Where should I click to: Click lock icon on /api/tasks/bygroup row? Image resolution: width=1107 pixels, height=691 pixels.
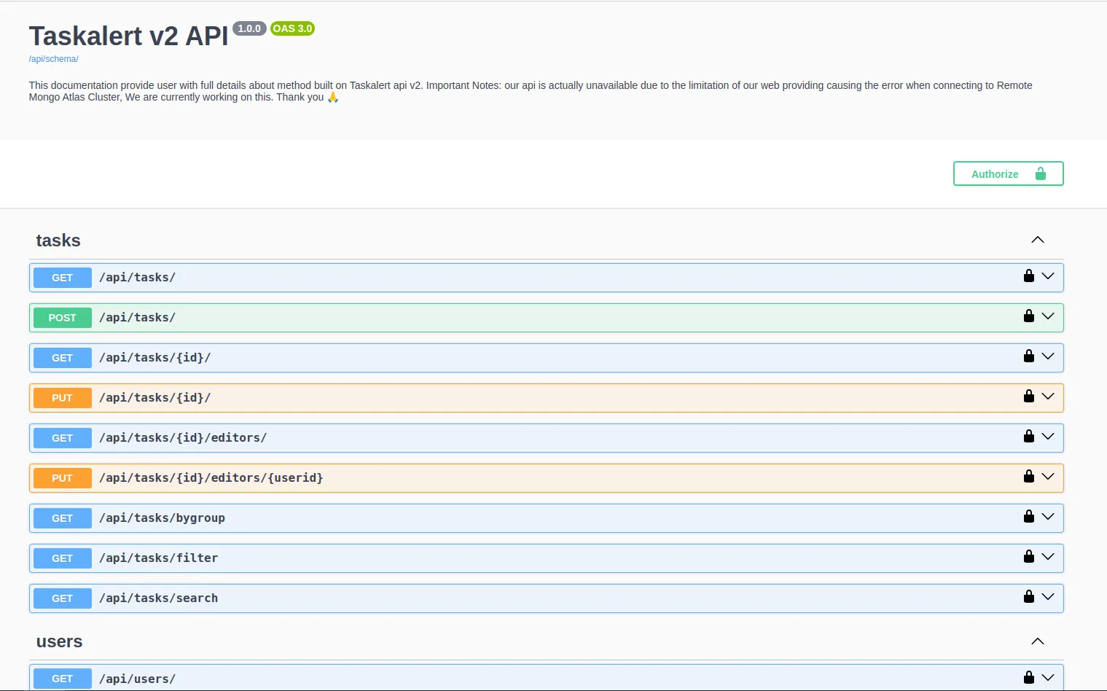pyautogui.click(x=1029, y=516)
